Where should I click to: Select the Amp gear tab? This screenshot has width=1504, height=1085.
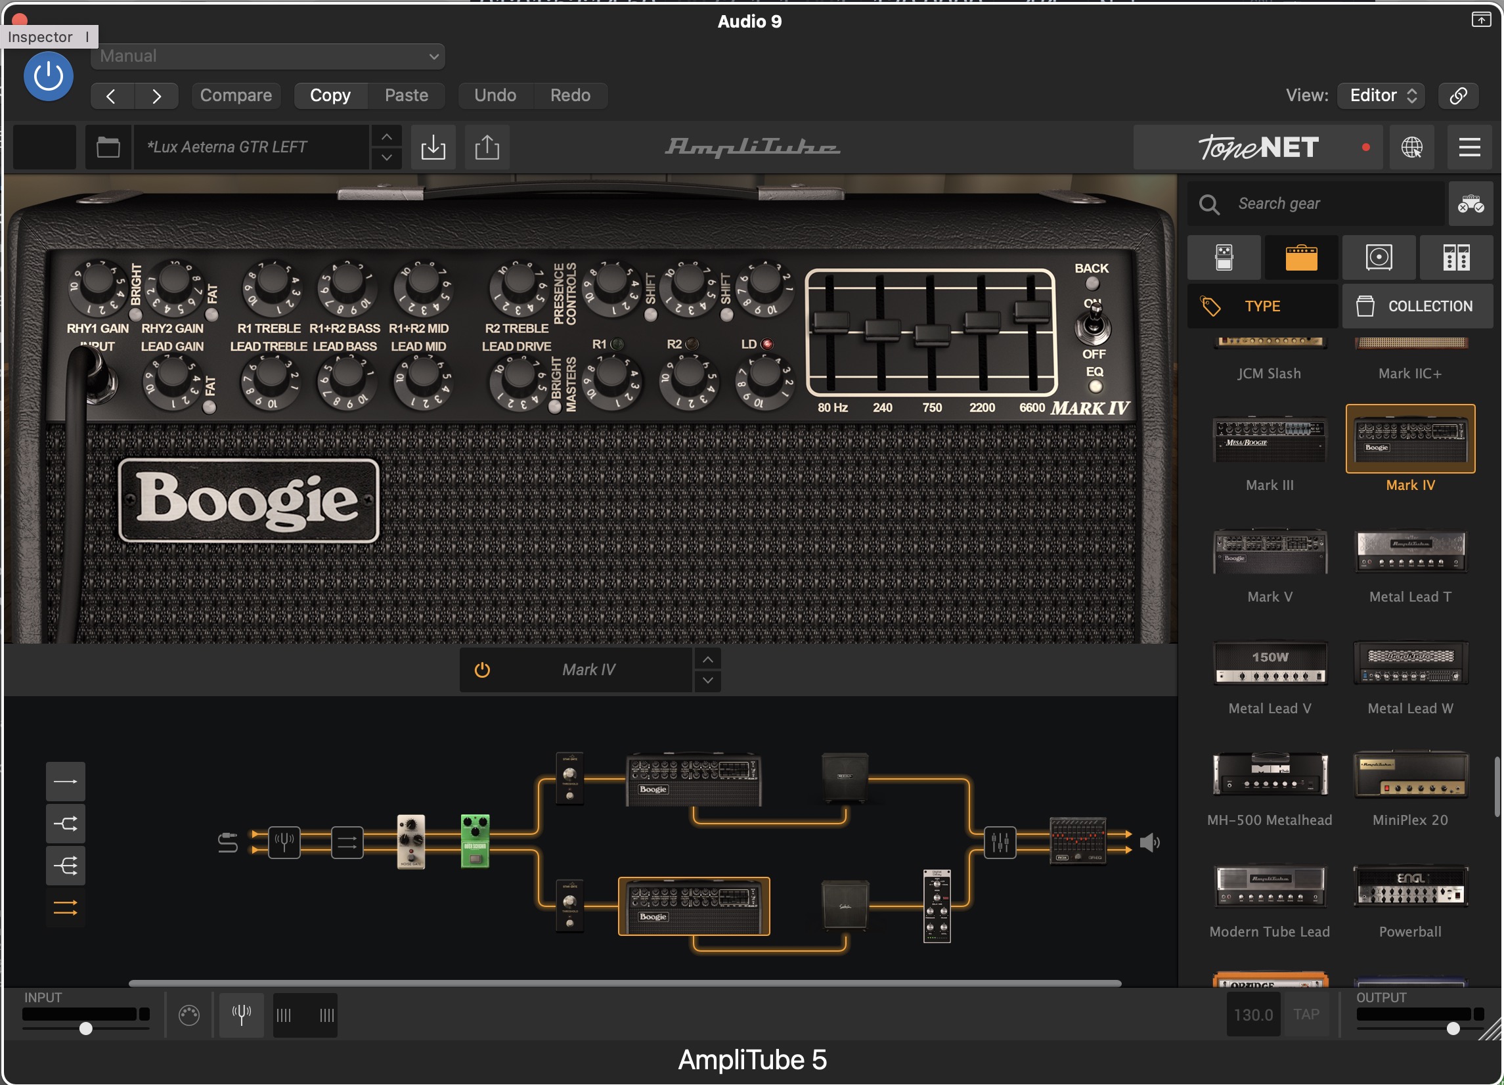click(x=1301, y=257)
